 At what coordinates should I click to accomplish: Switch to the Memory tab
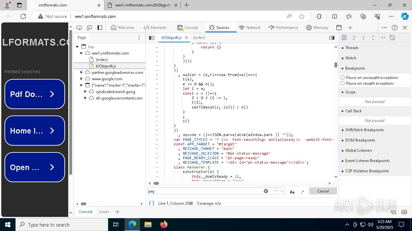pos(317,28)
